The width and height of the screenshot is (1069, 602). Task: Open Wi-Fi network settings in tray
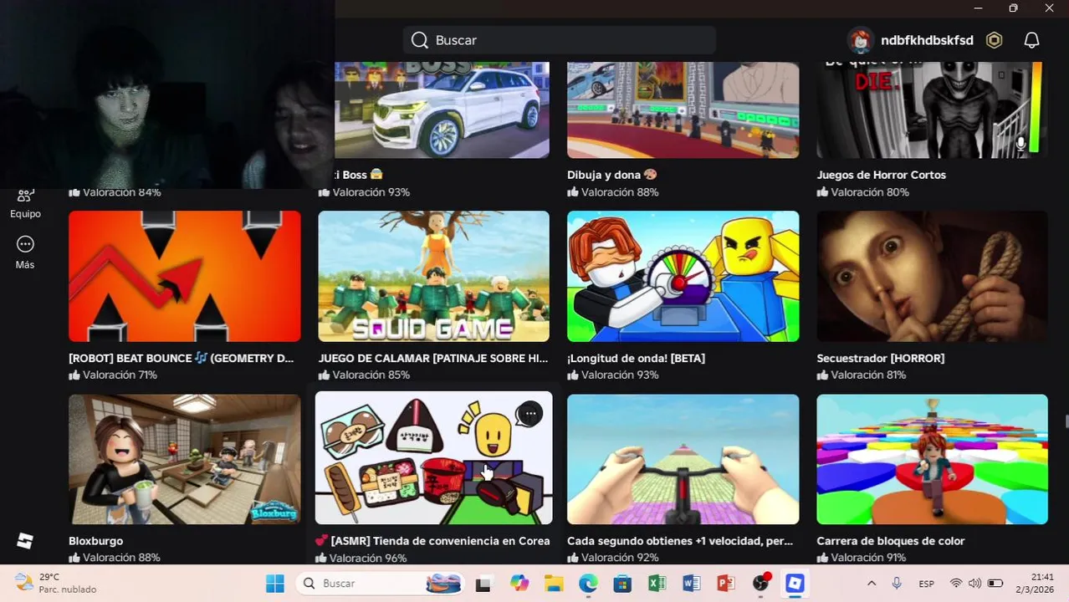coord(956,583)
